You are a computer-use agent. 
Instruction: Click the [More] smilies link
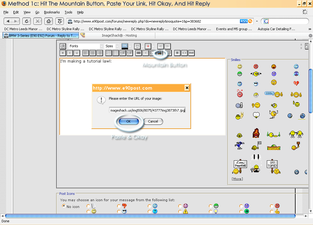(x=237, y=179)
